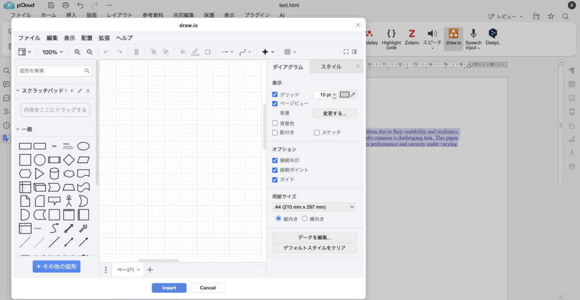580x300 pixels.
Task: Click the データを編集... button
Action: point(314,238)
